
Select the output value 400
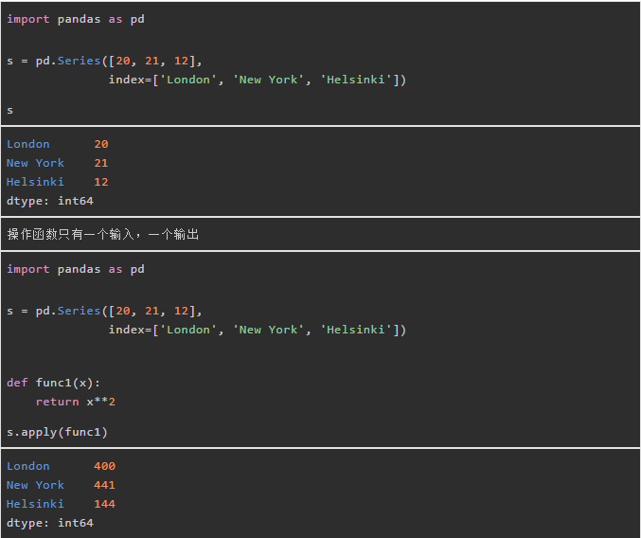pos(104,466)
